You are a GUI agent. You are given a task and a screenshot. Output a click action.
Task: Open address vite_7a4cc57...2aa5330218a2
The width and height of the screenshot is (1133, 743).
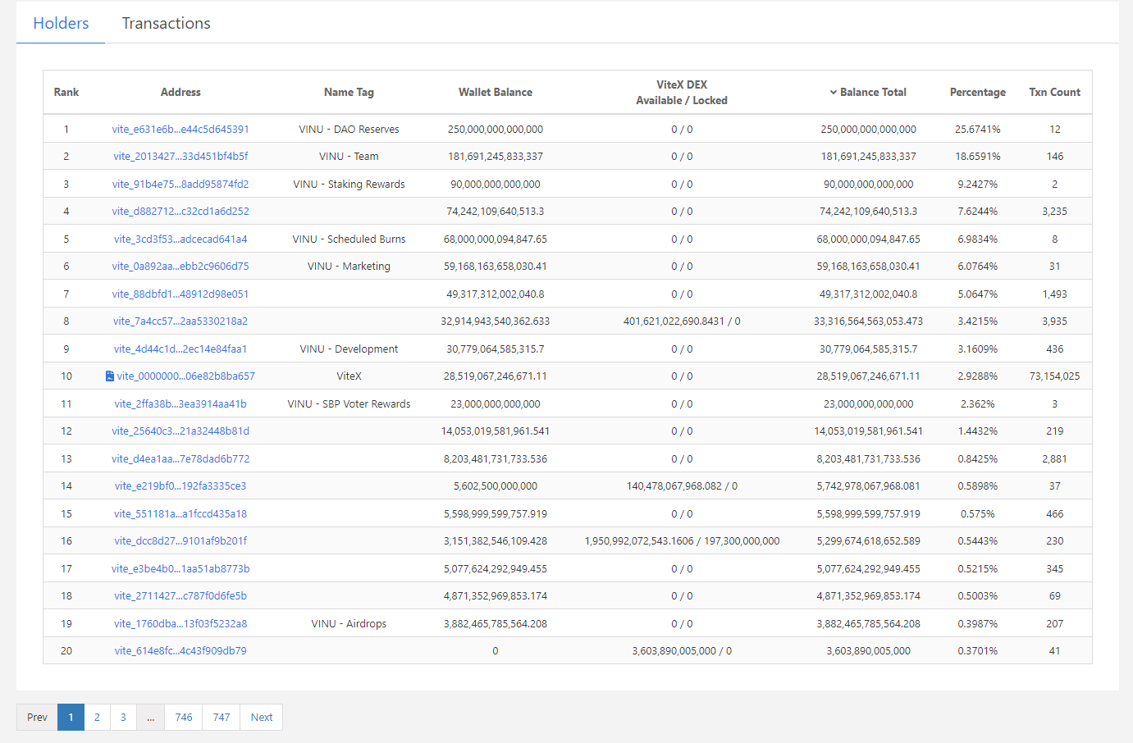tap(180, 321)
